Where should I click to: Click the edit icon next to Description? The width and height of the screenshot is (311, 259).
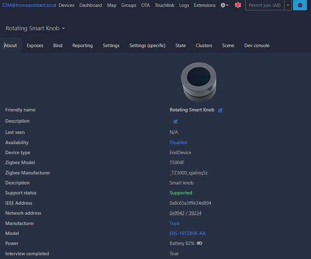tap(175, 122)
